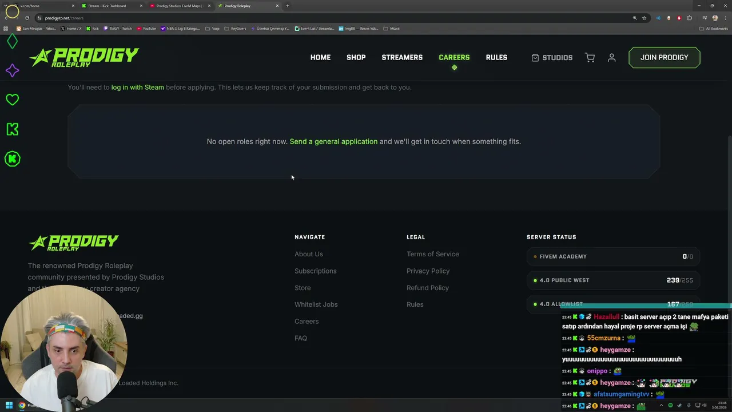Open the Terms of Service link
Screen dimensions: 732x412
433,254
